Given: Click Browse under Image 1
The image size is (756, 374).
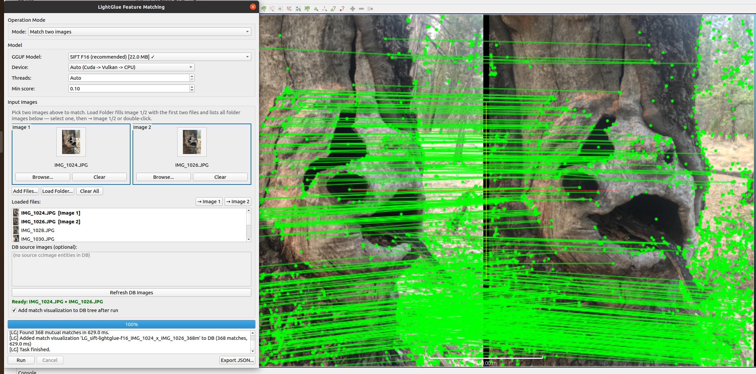Looking at the screenshot, I should (x=43, y=177).
